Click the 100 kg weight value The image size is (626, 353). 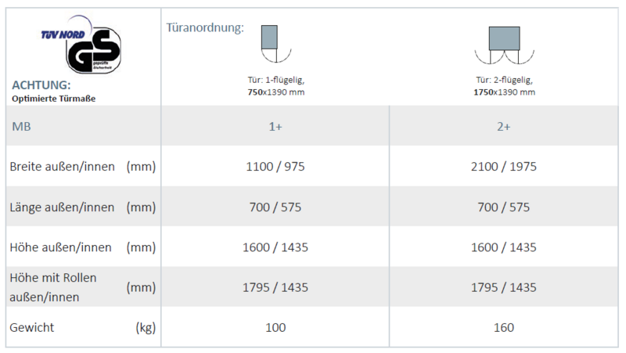(x=275, y=327)
